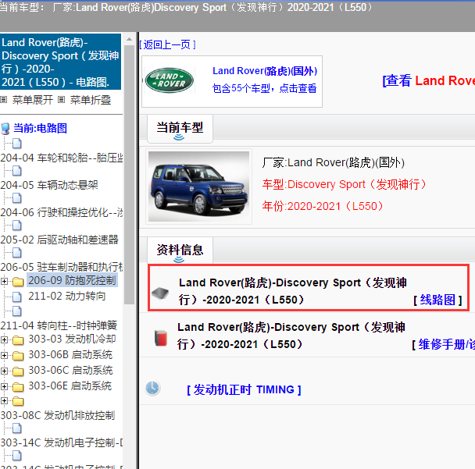Open 204-05 车辆动态悬架 tree item
The height and width of the screenshot is (469, 475).
pyautogui.click(x=49, y=185)
